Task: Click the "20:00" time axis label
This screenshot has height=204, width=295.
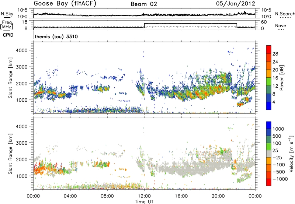Action: (x=218, y=196)
